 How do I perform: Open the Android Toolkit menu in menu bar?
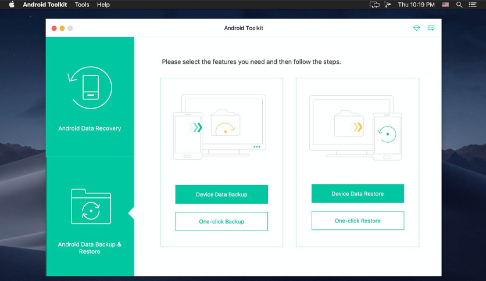coord(45,5)
